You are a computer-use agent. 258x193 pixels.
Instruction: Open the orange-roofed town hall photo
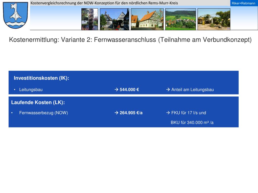click(x=147, y=19)
